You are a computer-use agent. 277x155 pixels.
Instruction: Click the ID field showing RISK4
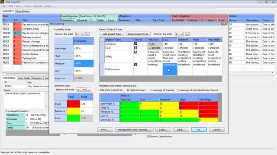tap(15, 86)
